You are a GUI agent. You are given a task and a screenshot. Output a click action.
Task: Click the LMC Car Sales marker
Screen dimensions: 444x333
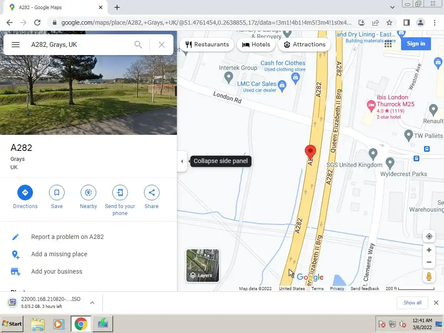(x=282, y=86)
